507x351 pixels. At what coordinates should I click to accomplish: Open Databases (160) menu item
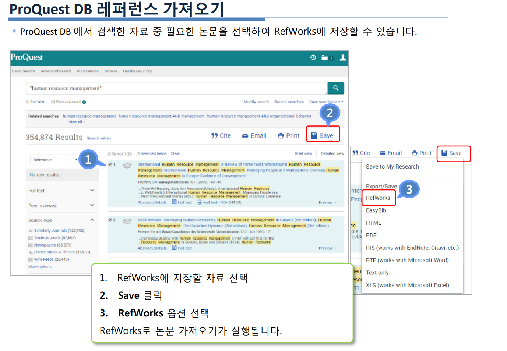pyautogui.click(x=137, y=71)
